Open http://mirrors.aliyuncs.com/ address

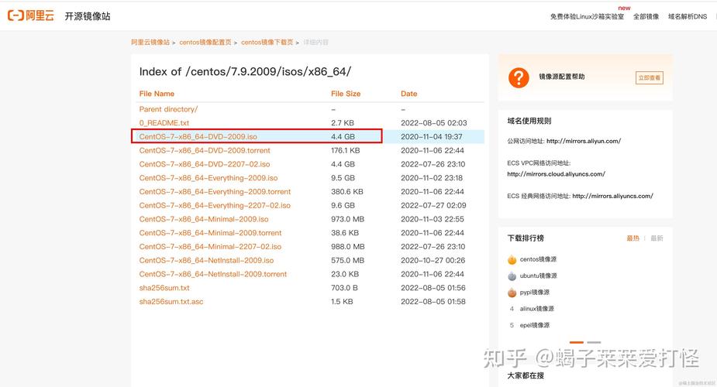612,196
